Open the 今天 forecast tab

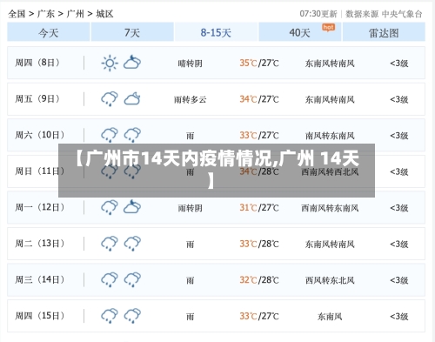(x=49, y=32)
